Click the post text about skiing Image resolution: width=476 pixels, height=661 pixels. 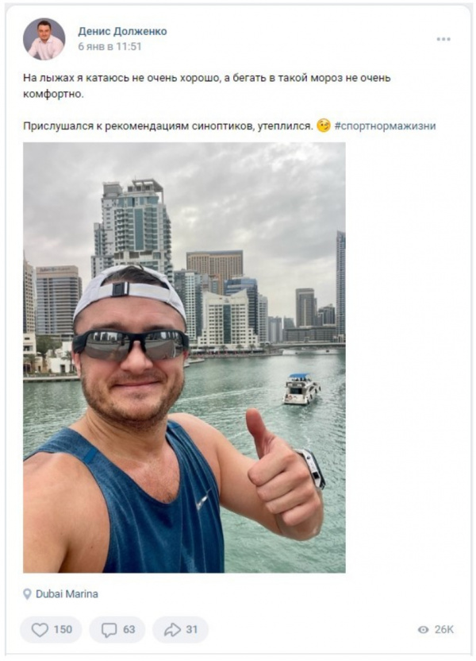click(x=206, y=86)
